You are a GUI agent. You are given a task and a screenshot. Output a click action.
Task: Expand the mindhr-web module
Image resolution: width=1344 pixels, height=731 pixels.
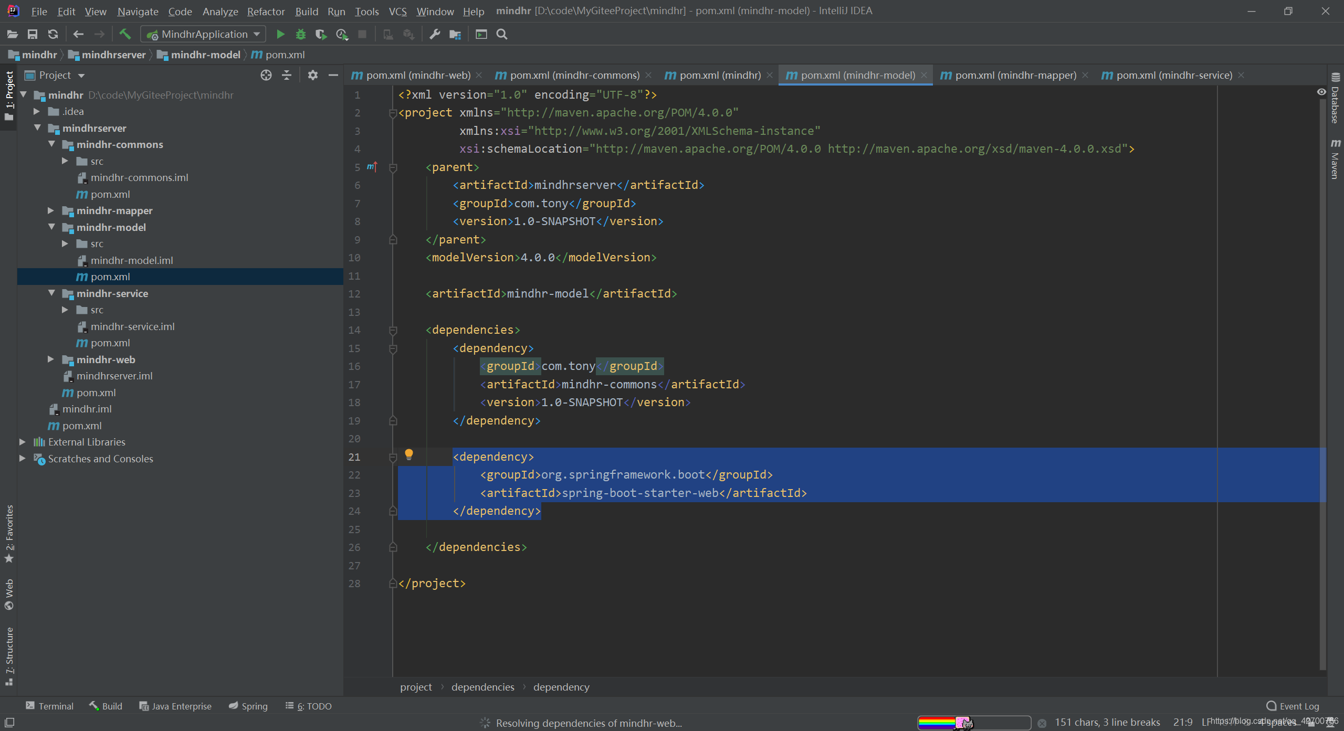(x=51, y=359)
